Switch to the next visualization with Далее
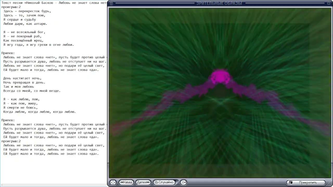Image resolution: width=333 pixels, height=187 pixels. pyautogui.click(x=143, y=182)
